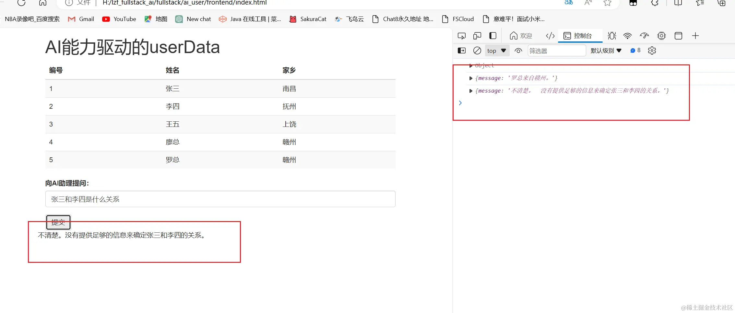Go to the browser home page icon
735x313 pixels.
(x=42, y=3)
